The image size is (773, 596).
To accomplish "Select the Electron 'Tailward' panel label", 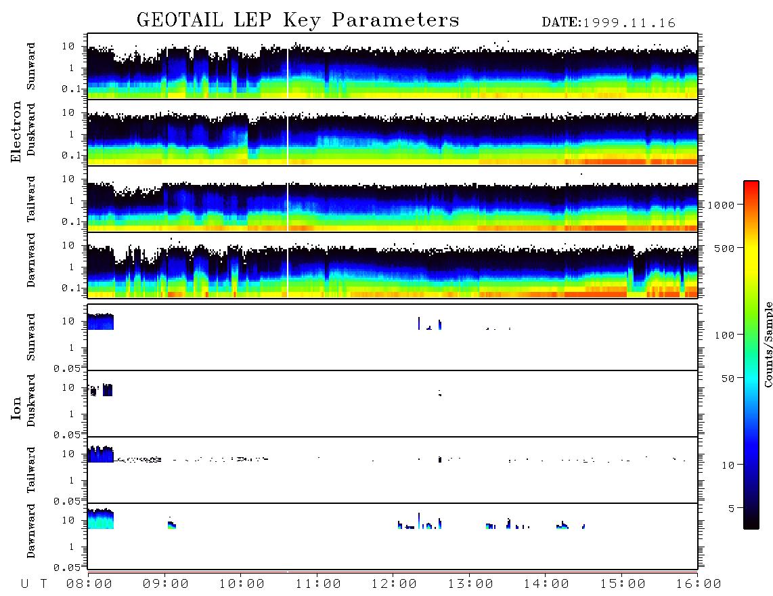I will pyautogui.click(x=31, y=199).
